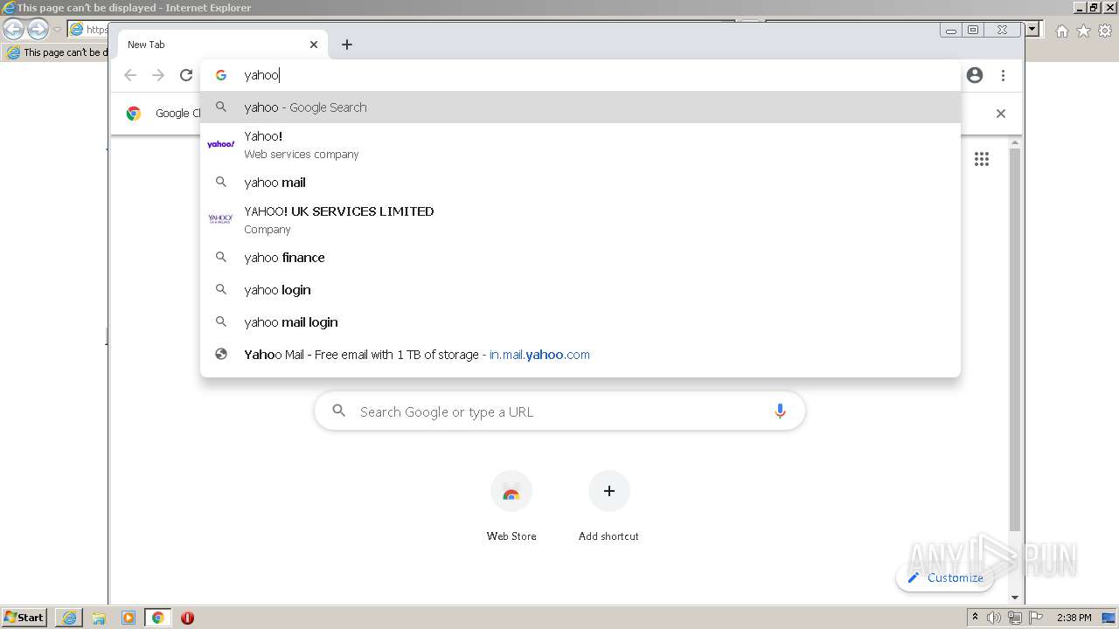
Task: Open IE recent pages dropdown arrow
Action: coord(57,30)
